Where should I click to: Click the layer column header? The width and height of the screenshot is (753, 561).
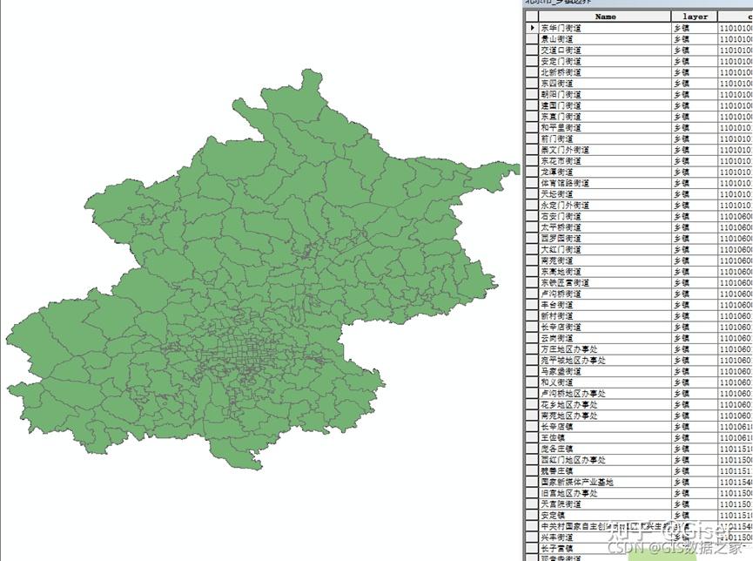[695, 17]
